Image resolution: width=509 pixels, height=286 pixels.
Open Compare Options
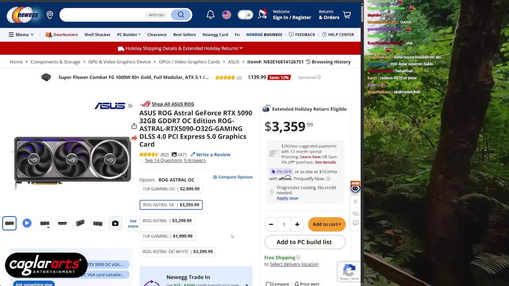[x=233, y=177]
